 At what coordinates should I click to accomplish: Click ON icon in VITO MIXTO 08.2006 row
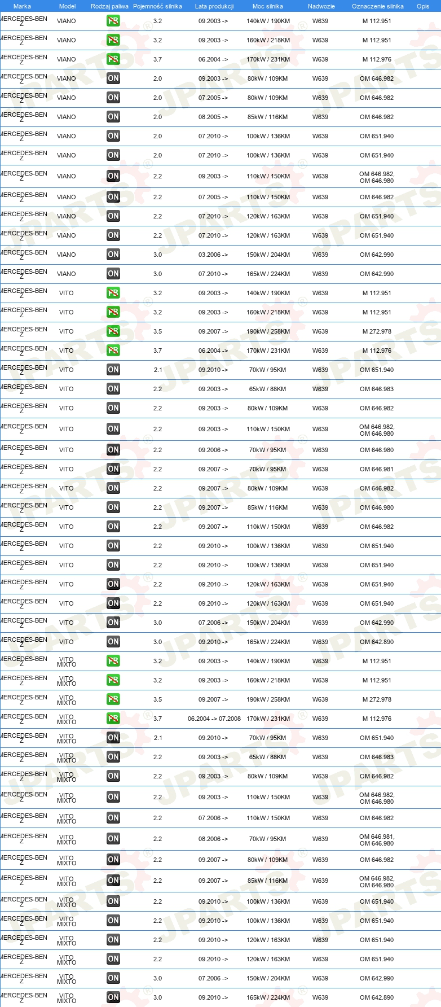(x=113, y=839)
